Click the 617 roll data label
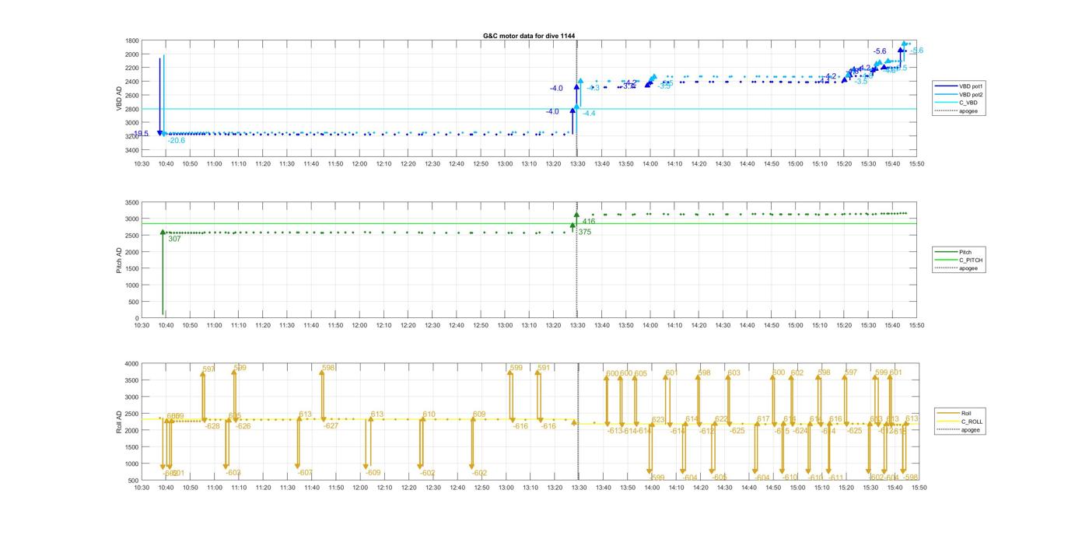1089x539 pixels. (762, 419)
